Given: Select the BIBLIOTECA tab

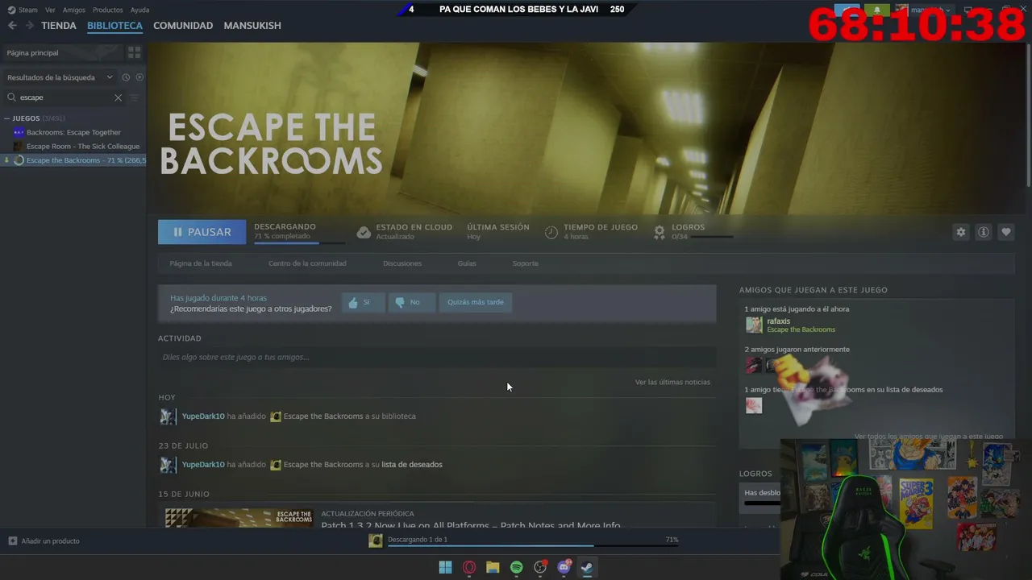Looking at the screenshot, I should coord(114,26).
